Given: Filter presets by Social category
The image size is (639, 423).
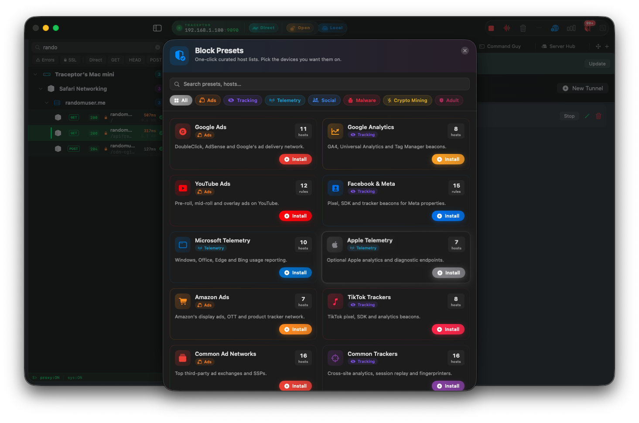Looking at the screenshot, I should (x=325, y=100).
